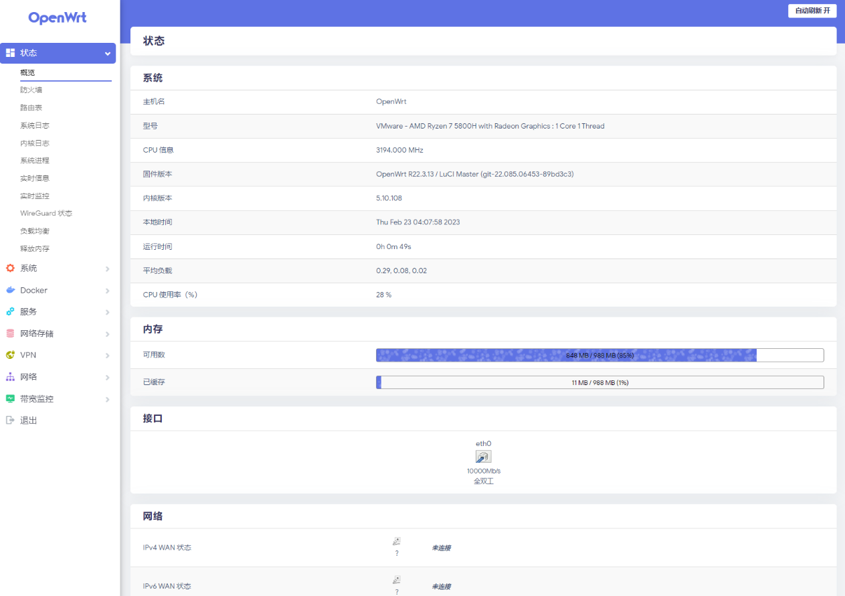The image size is (845, 596).
Task: Open the 系统日志 page
Action: click(x=35, y=125)
